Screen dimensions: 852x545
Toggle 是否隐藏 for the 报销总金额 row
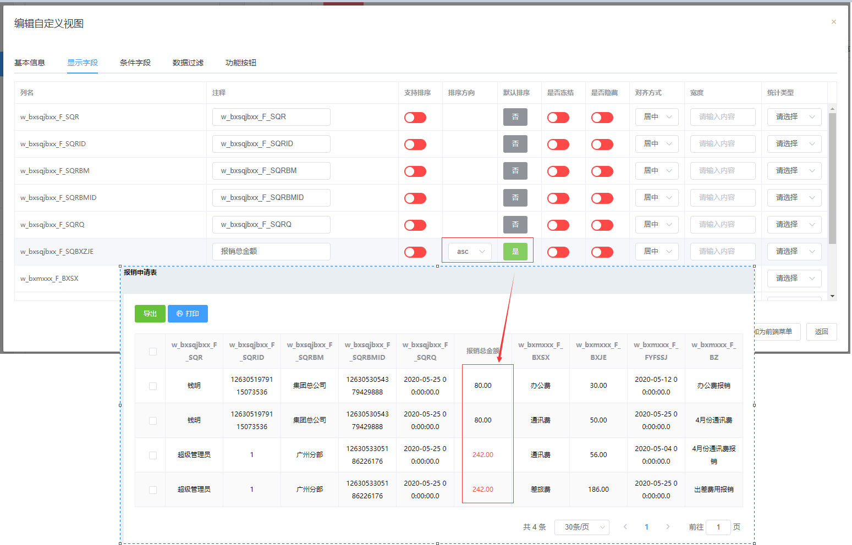coord(602,252)
